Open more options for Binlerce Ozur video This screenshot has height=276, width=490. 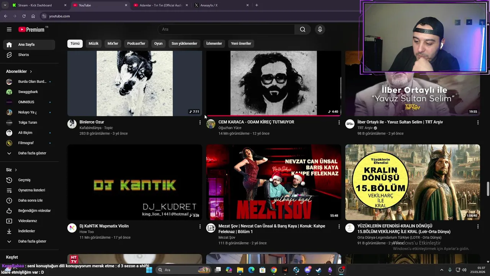200,122
